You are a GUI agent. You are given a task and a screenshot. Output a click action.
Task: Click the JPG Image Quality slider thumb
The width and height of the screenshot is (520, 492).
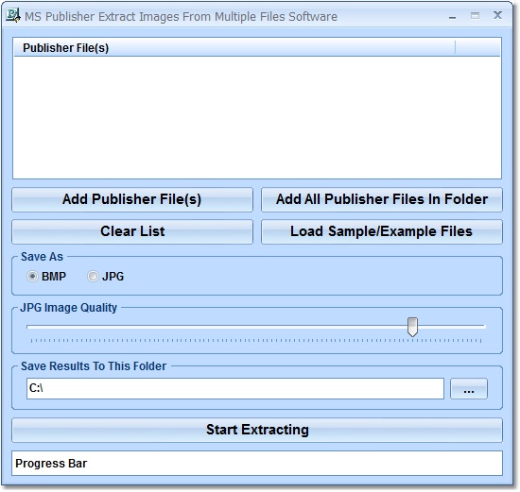412,327
